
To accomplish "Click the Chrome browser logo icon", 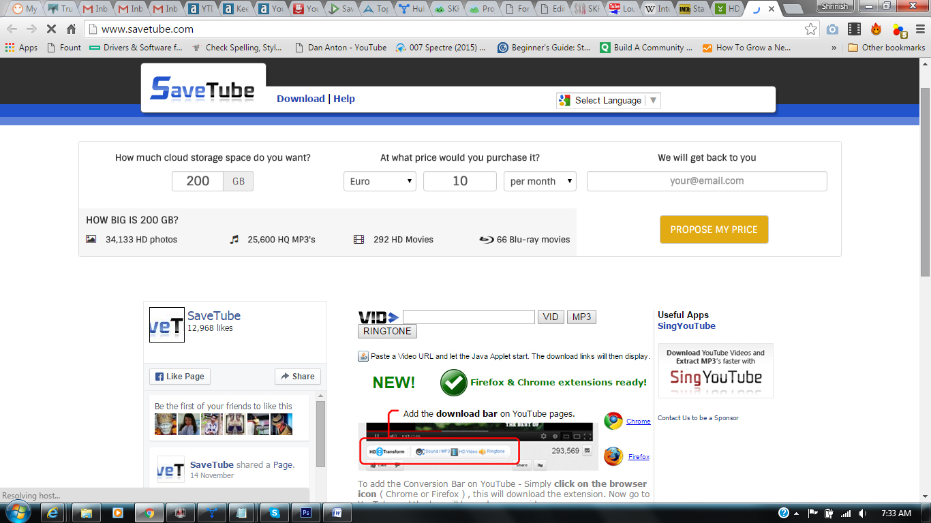I will 613,421.
